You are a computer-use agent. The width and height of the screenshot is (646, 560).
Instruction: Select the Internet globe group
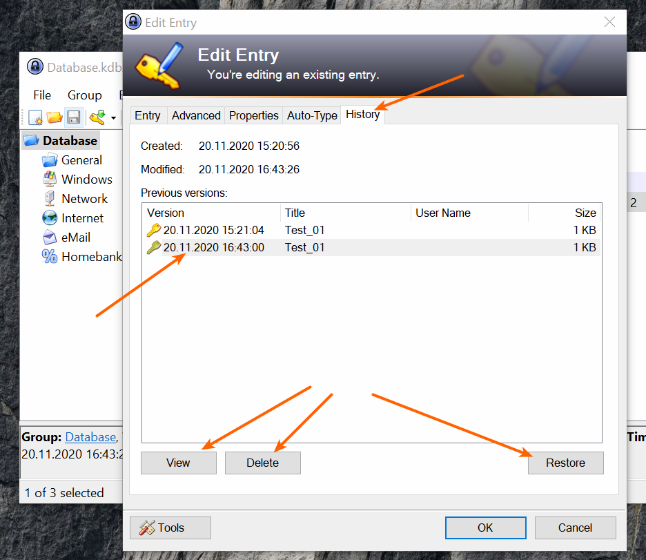point(82,218)
